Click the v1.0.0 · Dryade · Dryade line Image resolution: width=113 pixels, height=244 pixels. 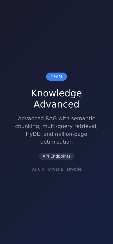pos(57,169)
